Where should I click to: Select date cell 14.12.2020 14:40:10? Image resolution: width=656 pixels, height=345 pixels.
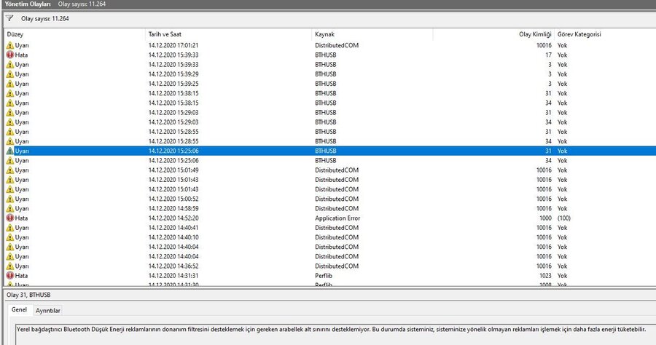[x=173, y=237]
